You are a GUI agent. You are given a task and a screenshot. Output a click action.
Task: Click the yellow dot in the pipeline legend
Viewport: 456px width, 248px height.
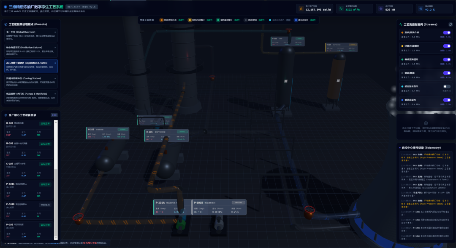point(190,20)
